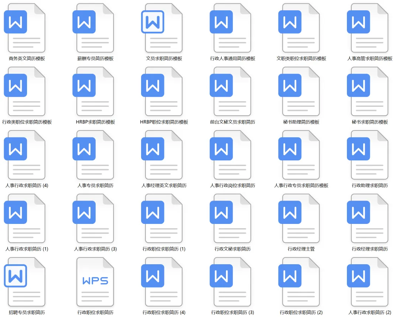Select the 行政职位求职简历 (2) document icon
The width and height of the screenshot is (399, 320).
299,282
